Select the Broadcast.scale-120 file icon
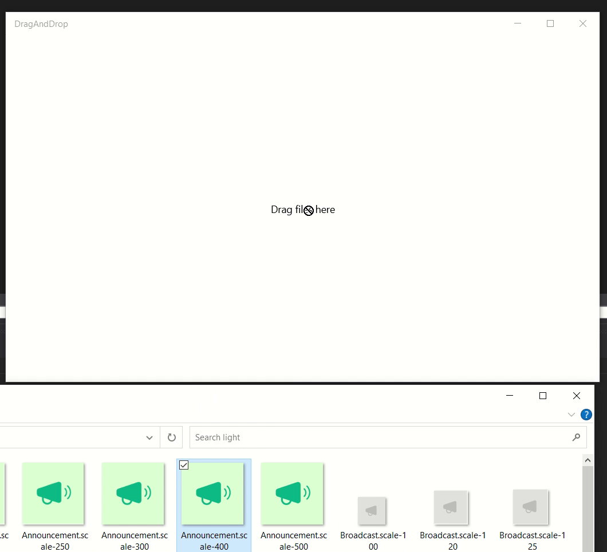 [x=452, y=508]
